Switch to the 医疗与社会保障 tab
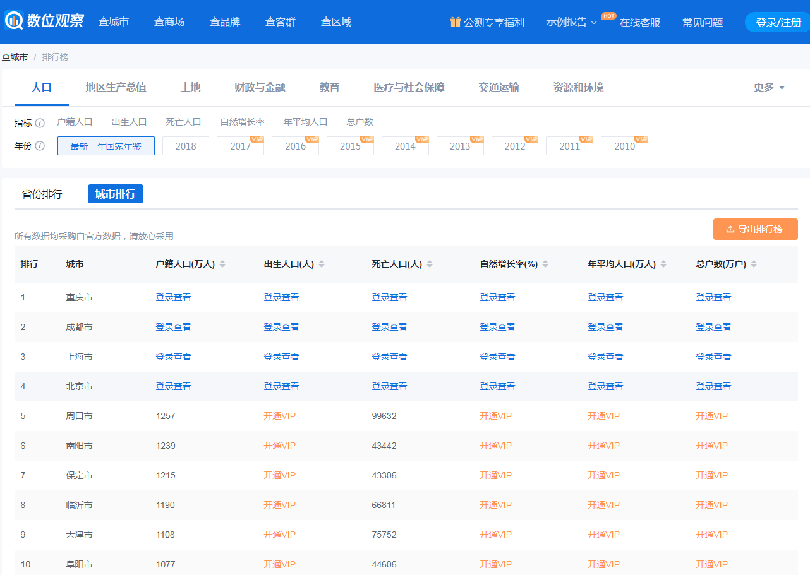The height and width of the screenshot is (575, 810). pyautogui.click(x=409, y=87)
